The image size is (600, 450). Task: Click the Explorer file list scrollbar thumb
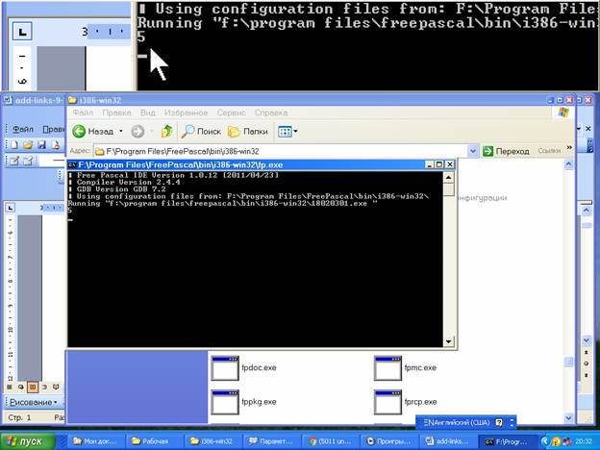tap(568, 362)
